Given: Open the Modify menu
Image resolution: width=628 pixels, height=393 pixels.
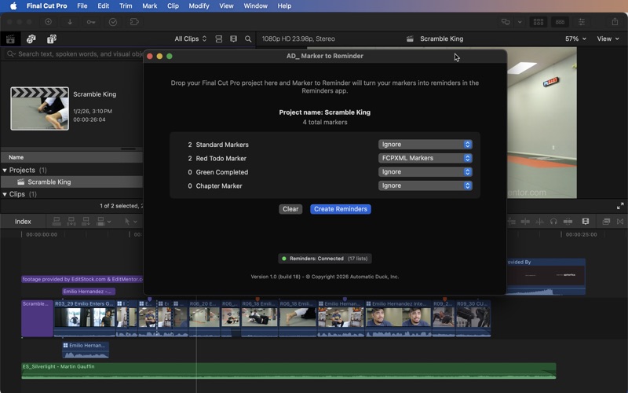Looking at the screenshot, I should pos(199,6).
